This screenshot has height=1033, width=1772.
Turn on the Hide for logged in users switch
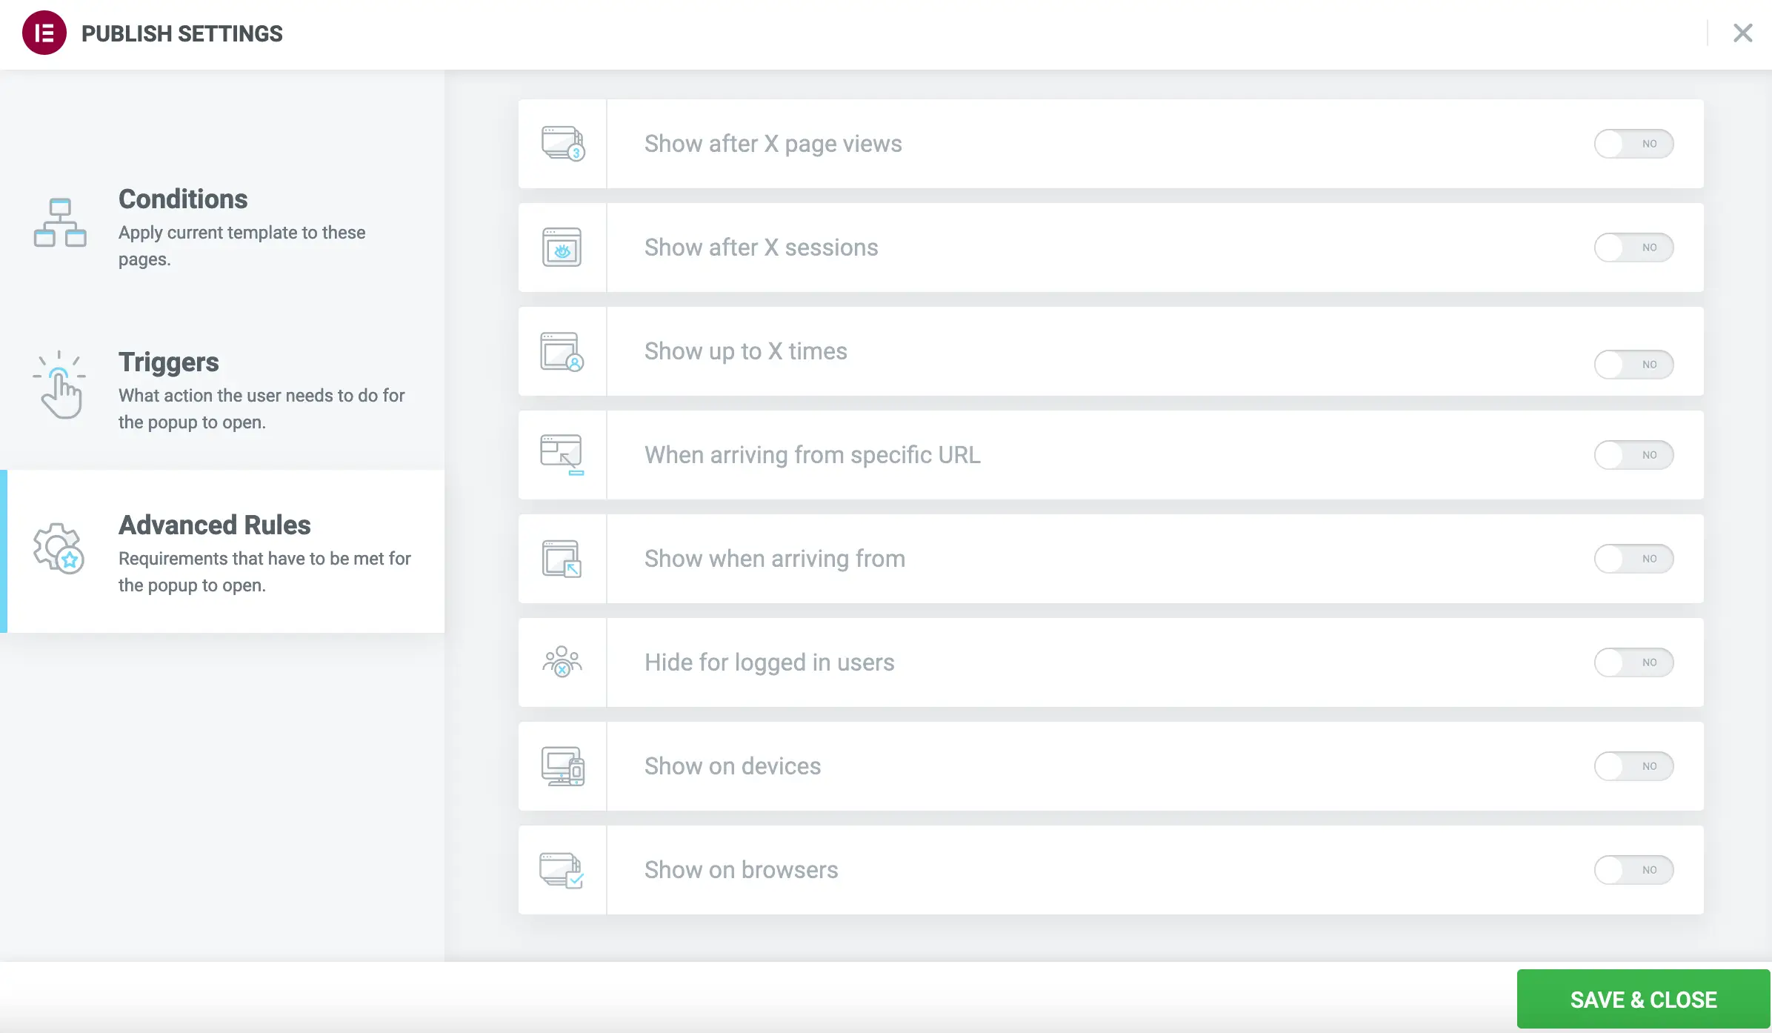point(1633,662)
